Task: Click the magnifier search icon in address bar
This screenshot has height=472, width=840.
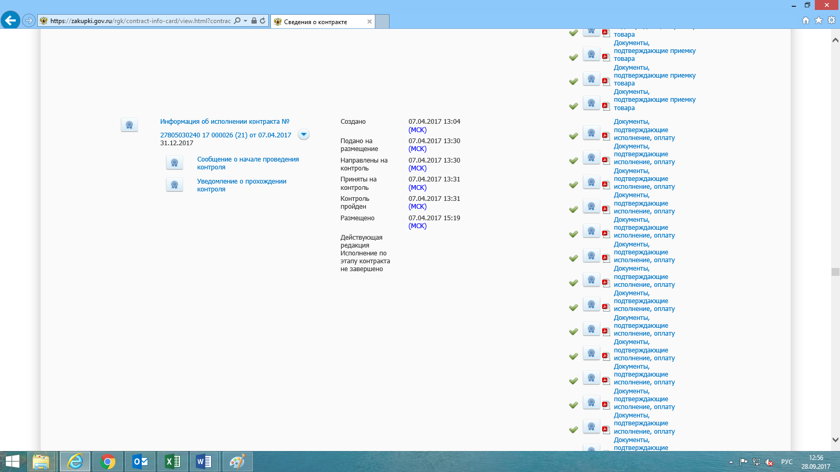Action: pos(237,21)
